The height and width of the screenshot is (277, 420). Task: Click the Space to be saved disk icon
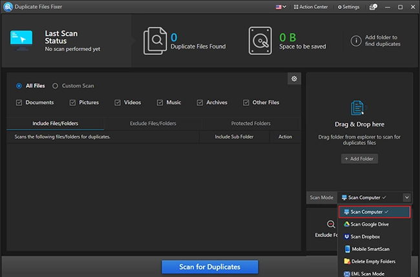260,41
